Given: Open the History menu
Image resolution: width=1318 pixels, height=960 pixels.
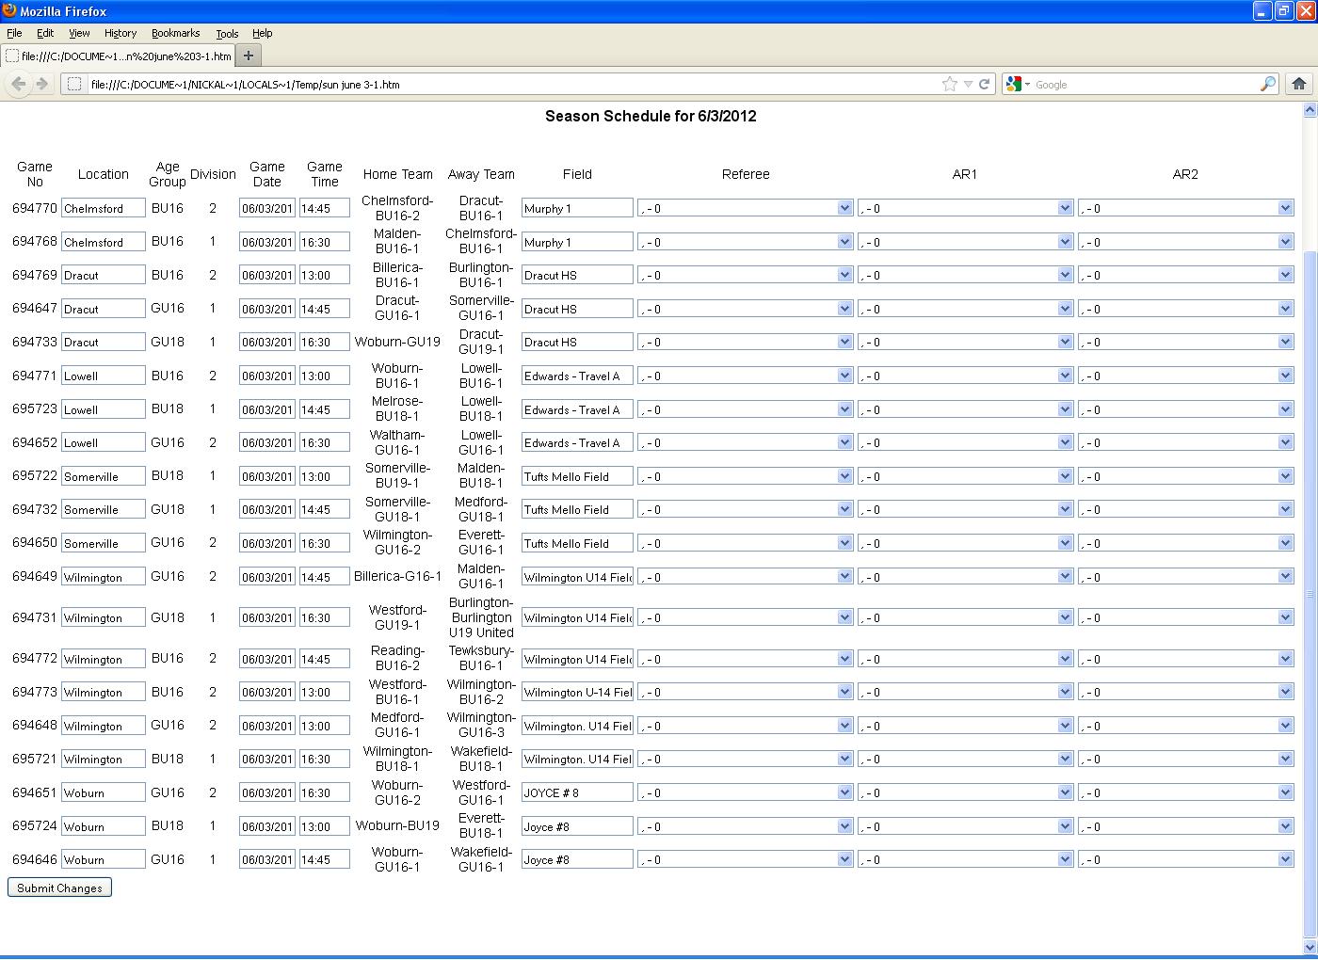Looking at the screenshot, I should pos(121,33).
